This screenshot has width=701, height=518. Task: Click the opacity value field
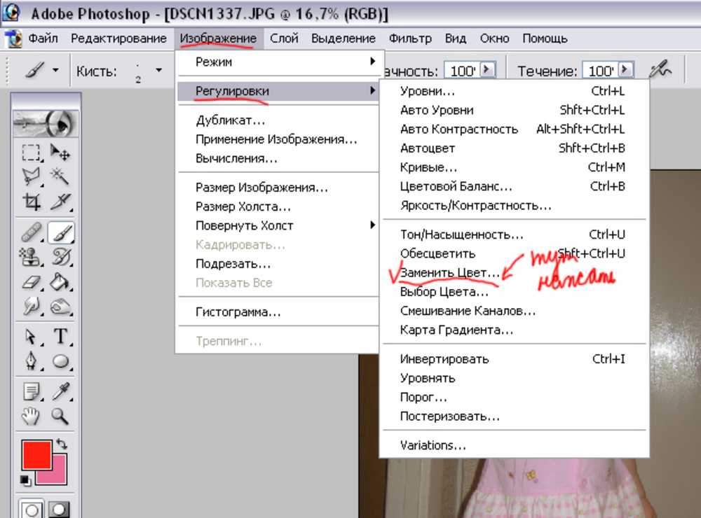point(462,70)
